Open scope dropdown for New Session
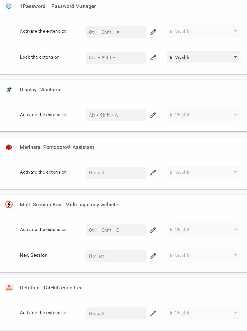The height and width of the screenshot is (331, 247). point(203,256)
